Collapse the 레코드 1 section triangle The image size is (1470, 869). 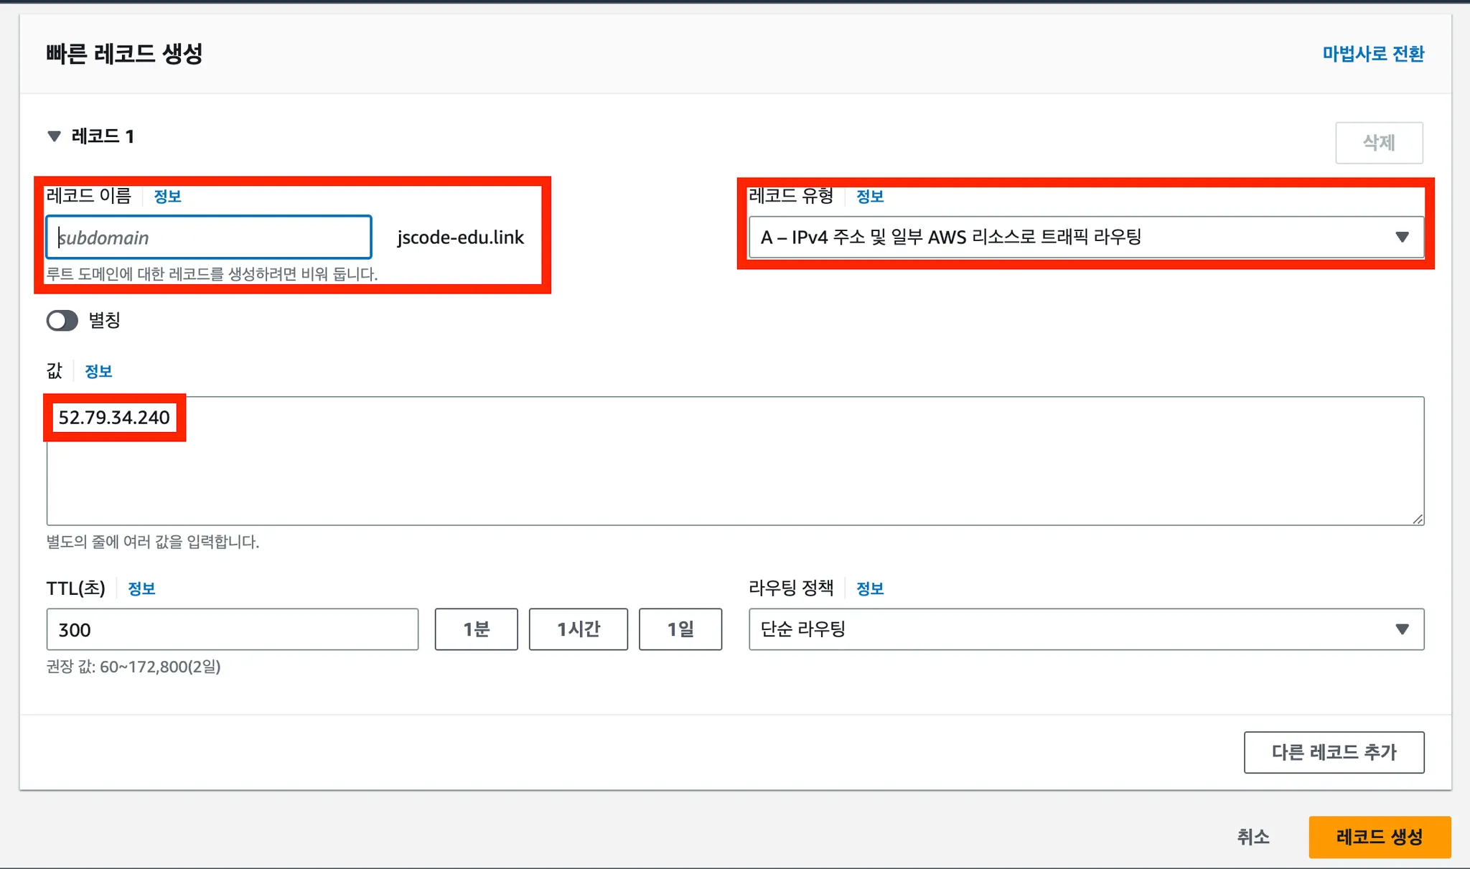tap(54, 136)
